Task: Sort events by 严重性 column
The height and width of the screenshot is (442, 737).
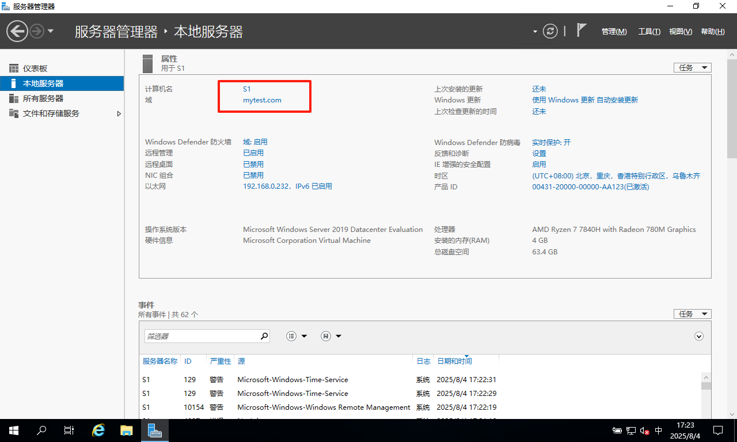Action: click(x=221, y=361)
